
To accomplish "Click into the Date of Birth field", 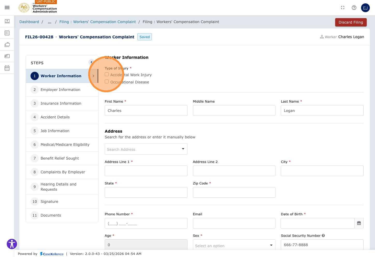I will click(x=318, y=223).
